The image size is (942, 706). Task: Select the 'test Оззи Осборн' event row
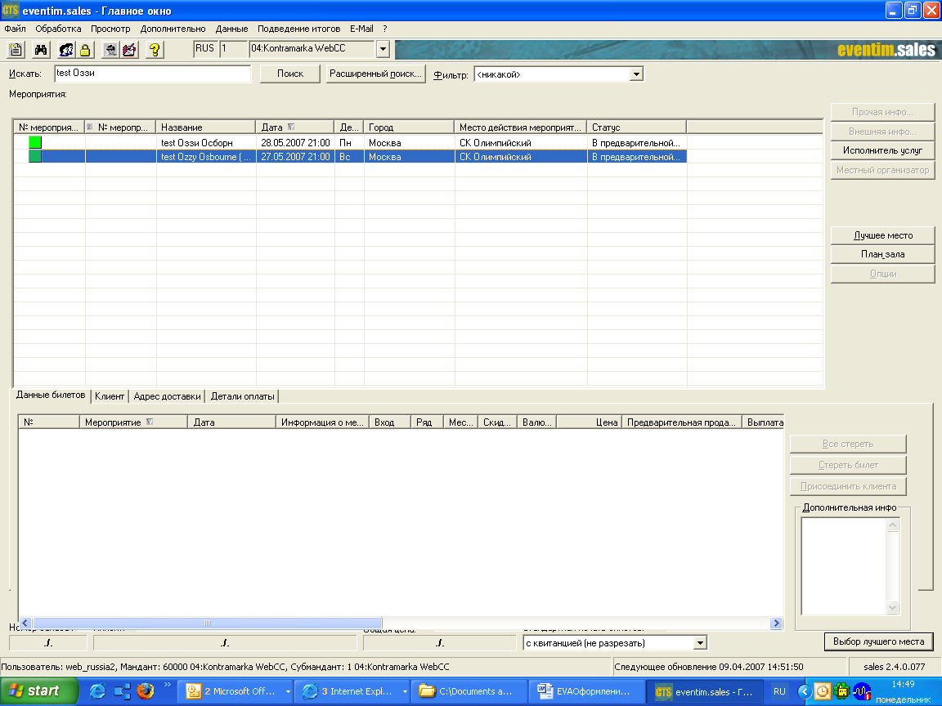(x=350, y=142)
